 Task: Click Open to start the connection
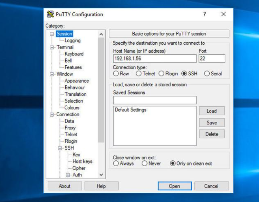coord(175,186)
